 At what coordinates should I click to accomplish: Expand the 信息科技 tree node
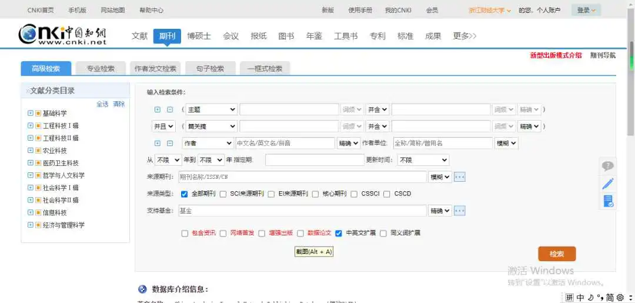pyautogui.click(x=31, y=212)
